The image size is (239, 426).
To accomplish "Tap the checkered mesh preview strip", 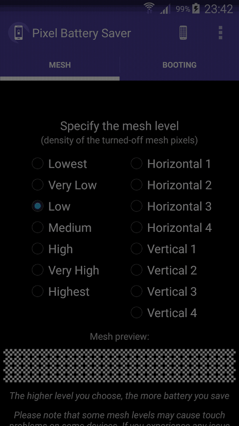I will coord(119,365).
